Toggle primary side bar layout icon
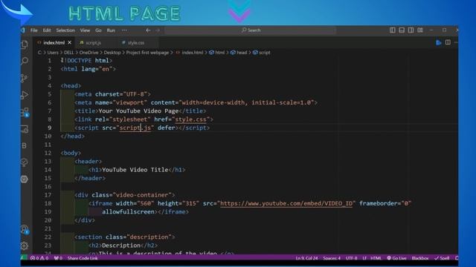 tap(393, 30)
